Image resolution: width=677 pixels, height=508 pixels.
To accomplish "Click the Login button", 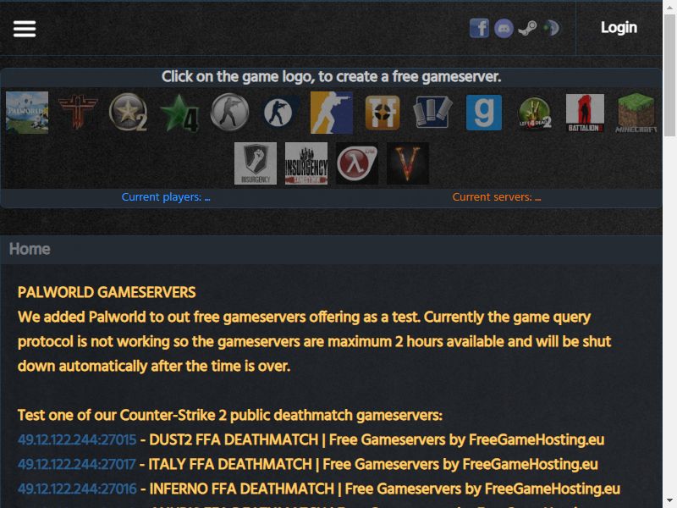I will pyautogui.click(x=619, y=28).
